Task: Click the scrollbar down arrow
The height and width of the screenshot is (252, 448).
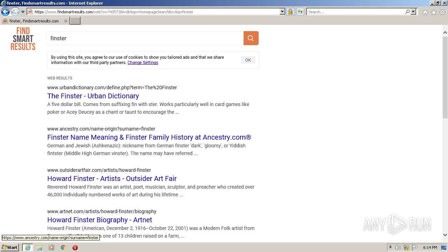Action: click(445, 235)
